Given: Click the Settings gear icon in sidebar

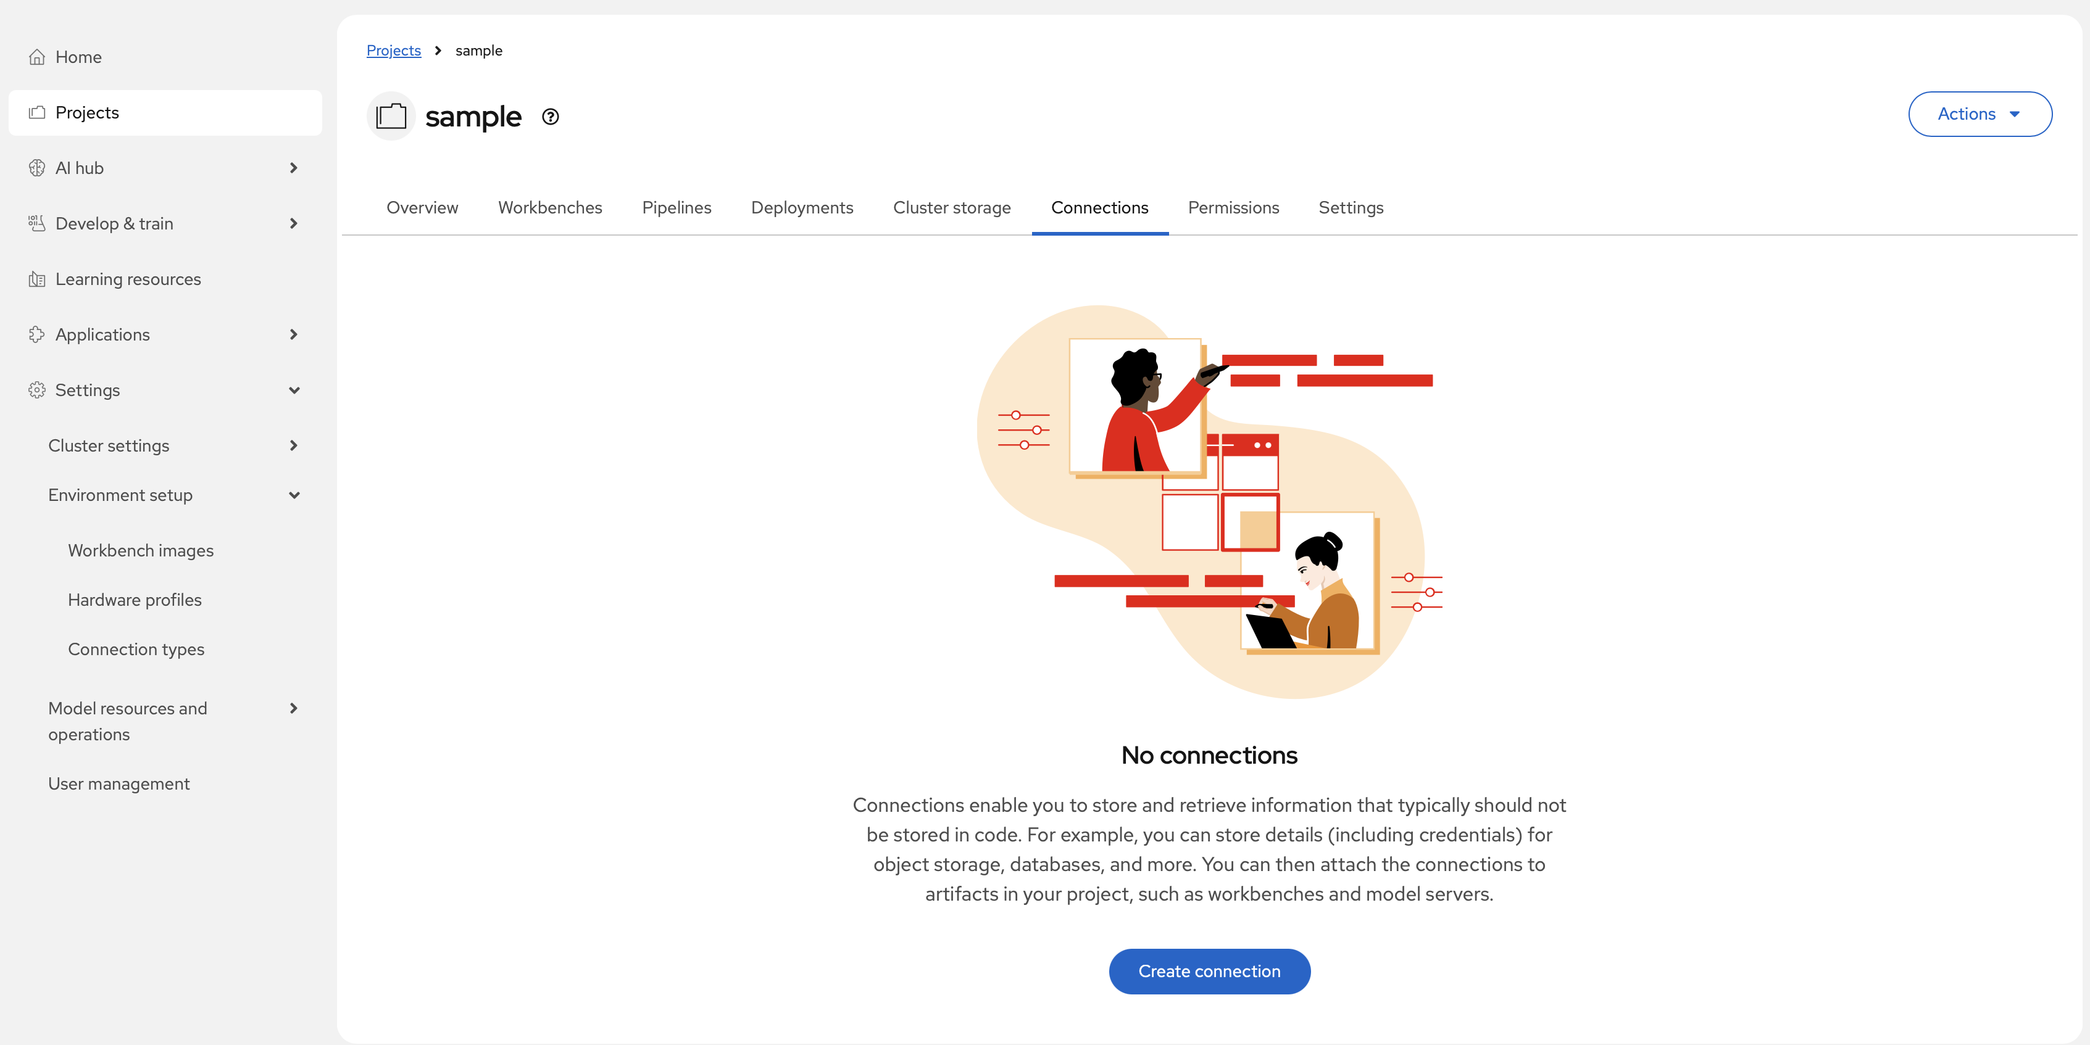Looking at the screenshot, I should point(36,390).
